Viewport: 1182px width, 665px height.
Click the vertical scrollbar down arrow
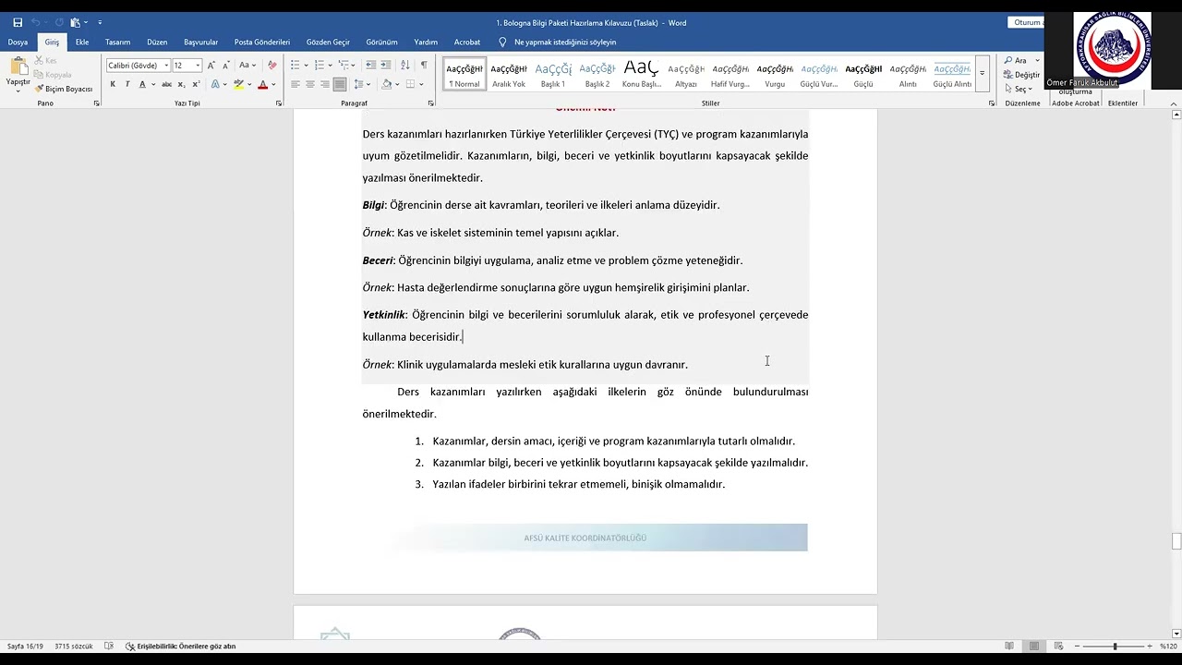point(1176,634)
